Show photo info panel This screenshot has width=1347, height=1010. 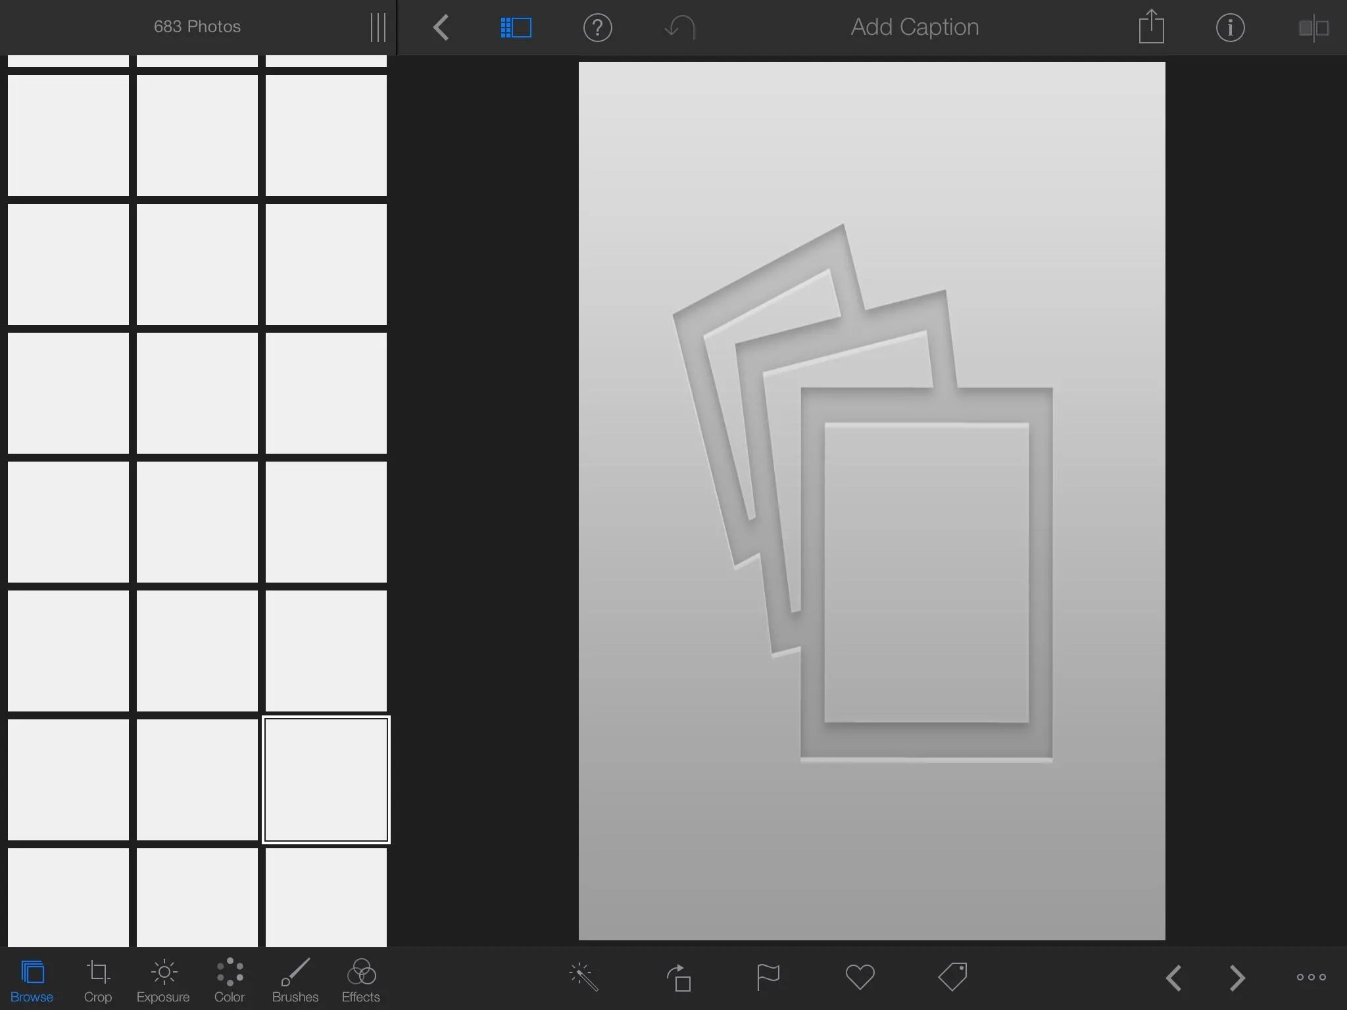coord(1230,28)
